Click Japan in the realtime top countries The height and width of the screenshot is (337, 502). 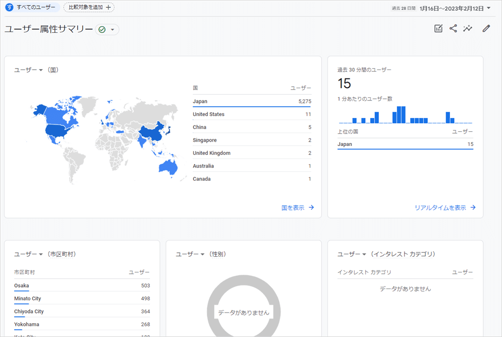click(x=405, y=144)
